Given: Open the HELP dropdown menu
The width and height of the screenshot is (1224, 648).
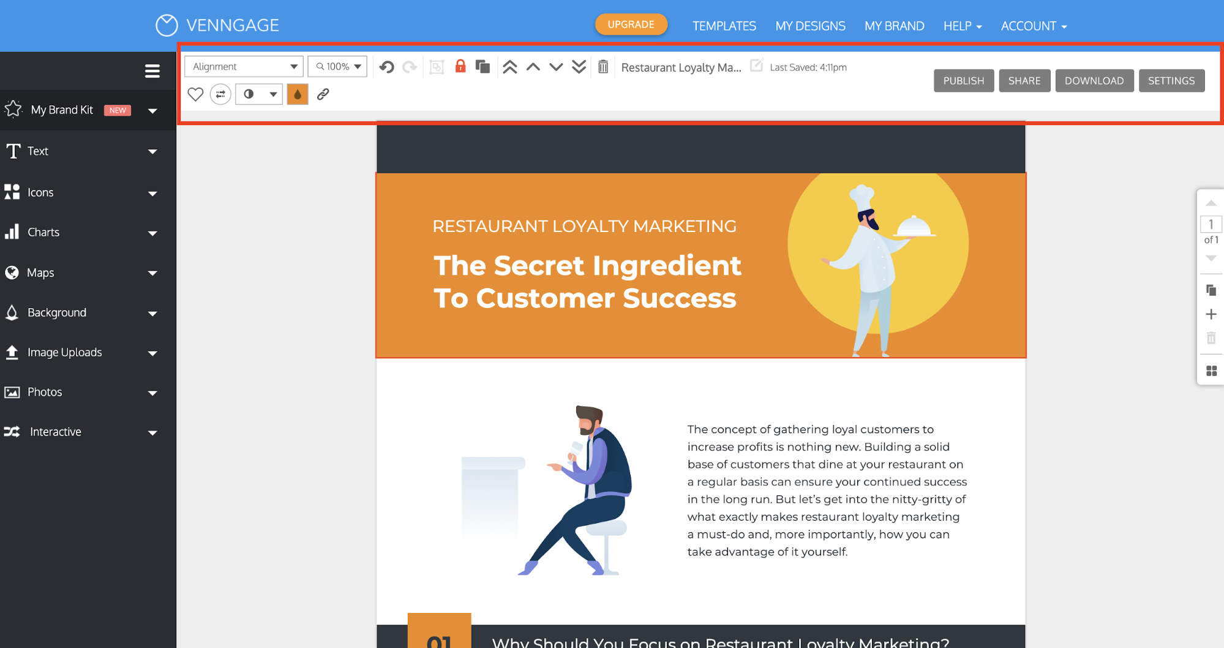Looking at the screenshot, I should pyautogui.click(x=963, y=26).
